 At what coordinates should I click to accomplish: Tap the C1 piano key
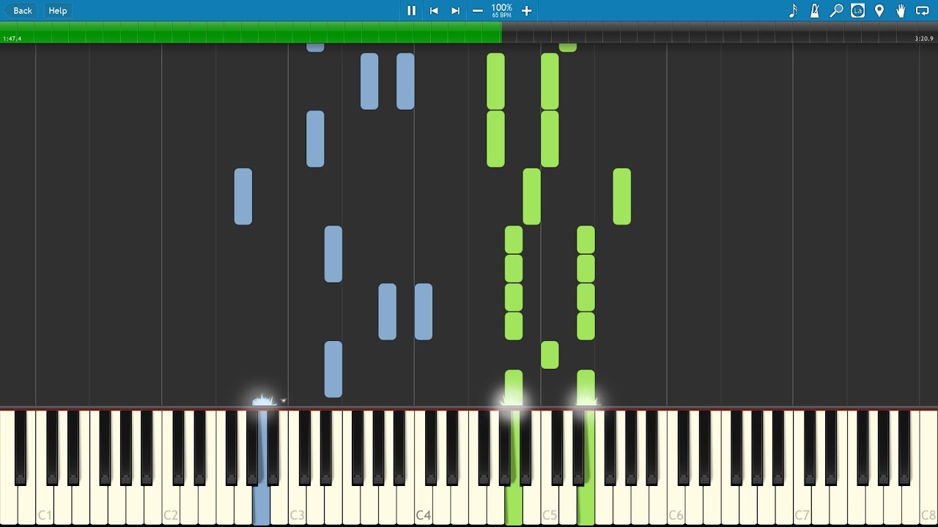point(45,505)
